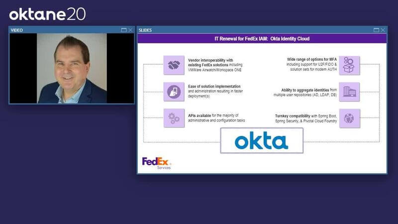Click the globe turnkey compatibility icon
398x224 pixels.
(349, 118)
